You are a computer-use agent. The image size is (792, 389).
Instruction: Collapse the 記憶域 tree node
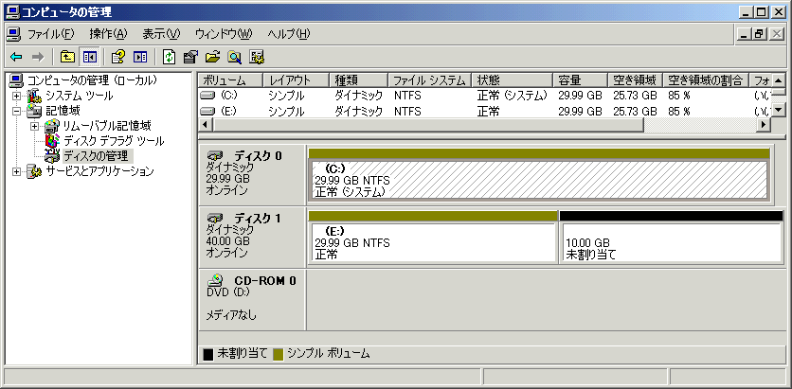point(17,111)
